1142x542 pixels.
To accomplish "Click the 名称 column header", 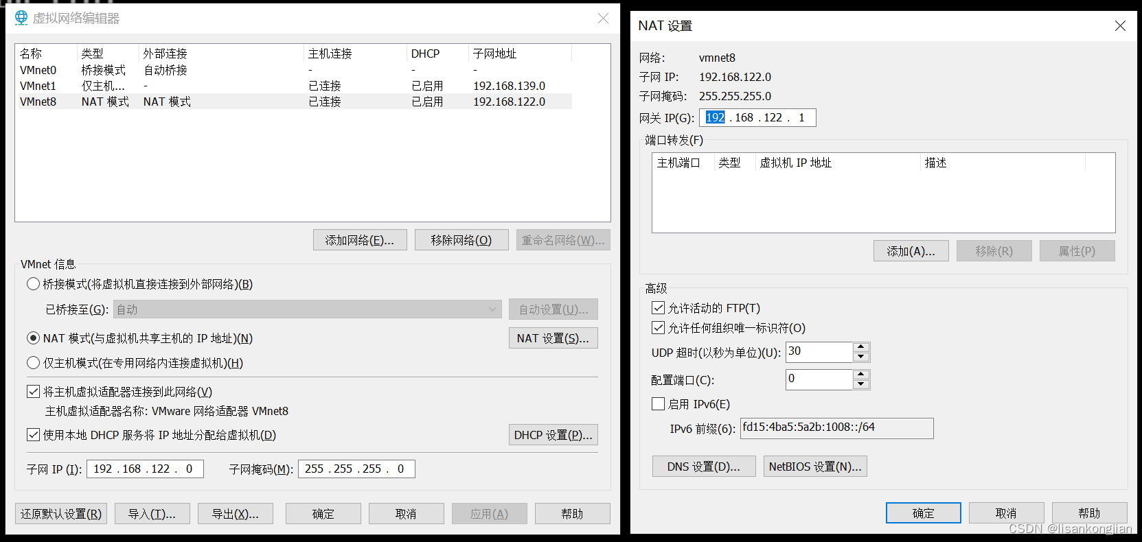I will click(x=47, y=54).
